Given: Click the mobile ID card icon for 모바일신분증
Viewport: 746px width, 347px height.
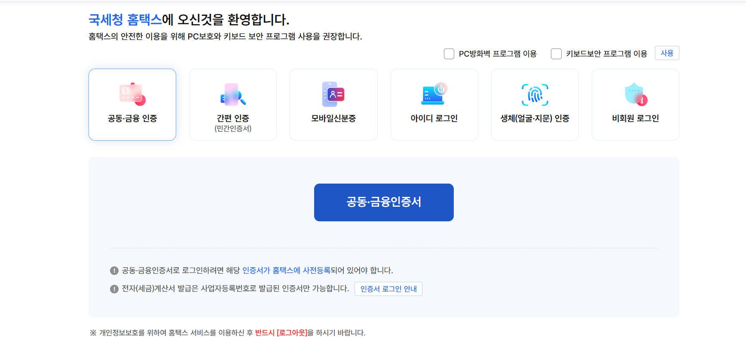Looking at the screenshot, I should [333, 94].
